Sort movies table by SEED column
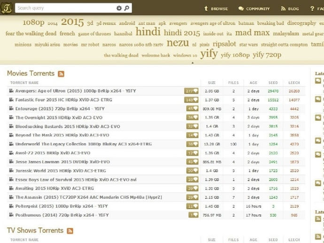Viewport: 324px width, 243px height. click(273, 83)
